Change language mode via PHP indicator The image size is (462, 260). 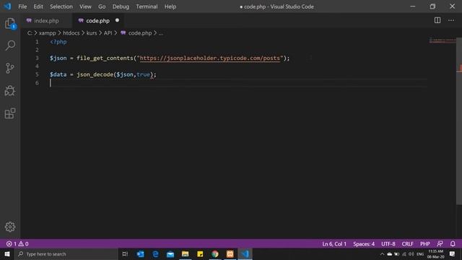coord(425,244)
